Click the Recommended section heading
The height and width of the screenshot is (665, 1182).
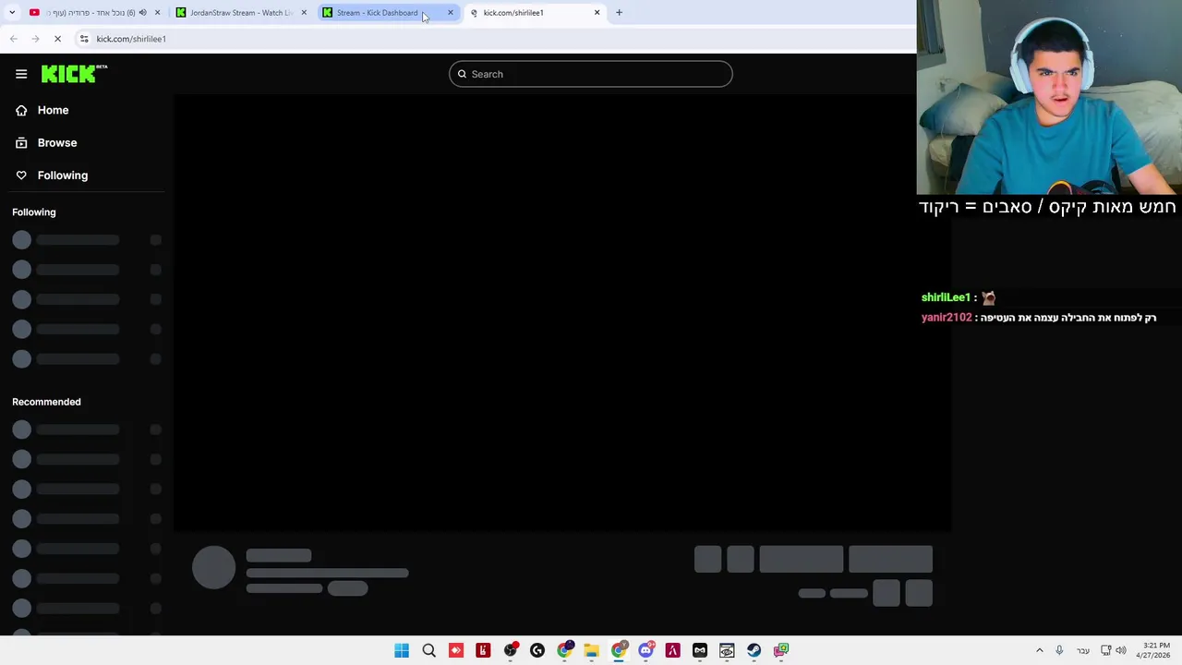[46, 402]
